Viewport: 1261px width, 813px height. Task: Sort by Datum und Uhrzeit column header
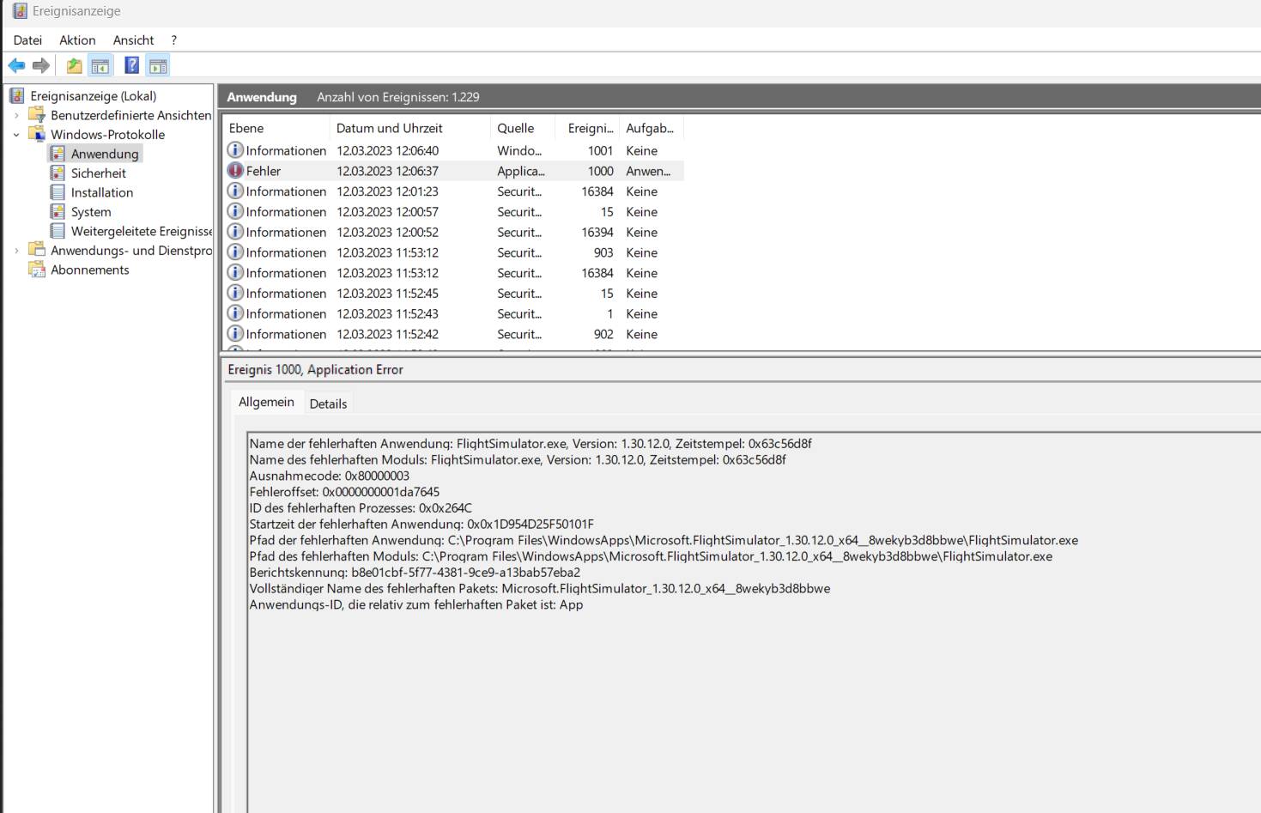410,128
